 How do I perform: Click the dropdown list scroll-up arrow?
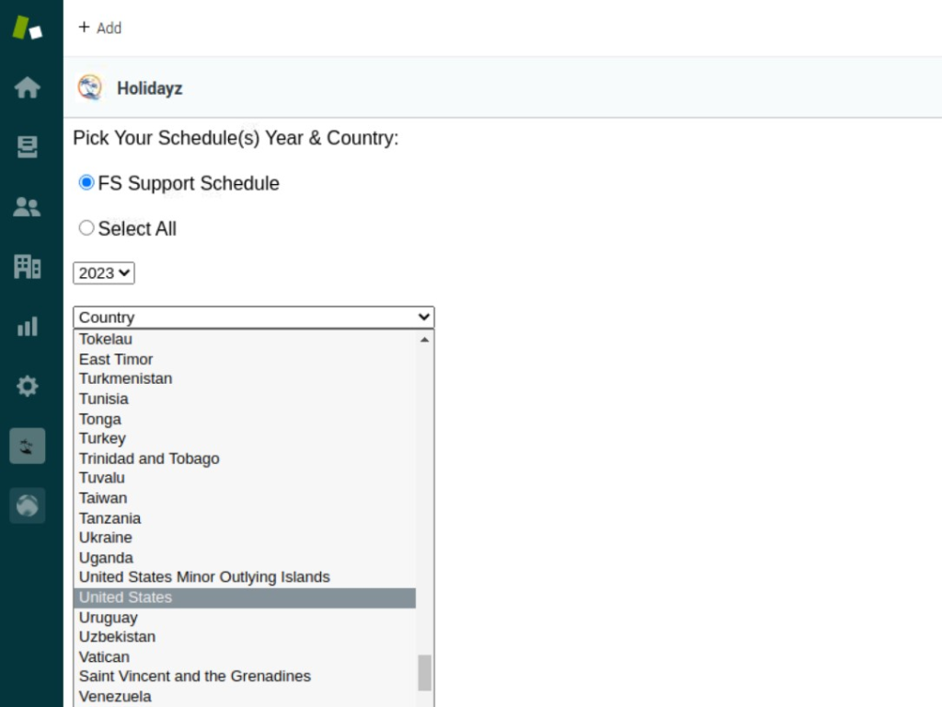[424, 340]
